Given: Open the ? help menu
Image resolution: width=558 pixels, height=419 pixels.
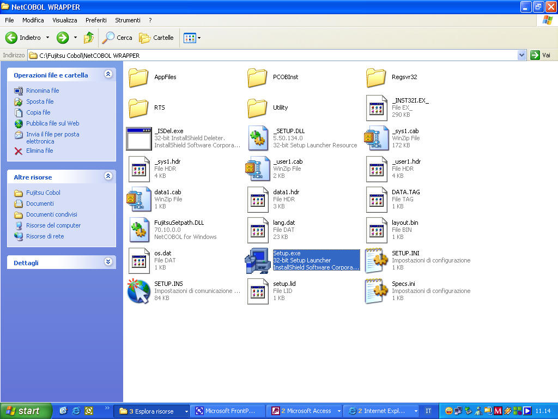Looking at the screenshot, I should click(x=150, y=20).
